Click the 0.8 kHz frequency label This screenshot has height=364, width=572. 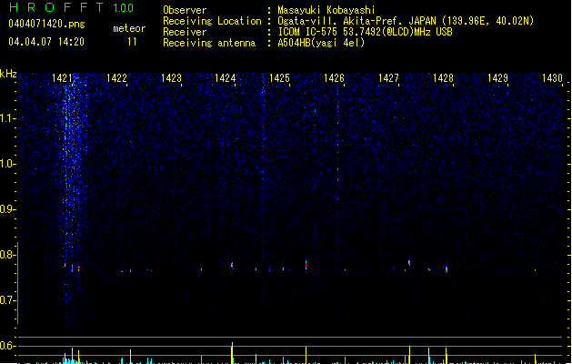tap(8, 255)
